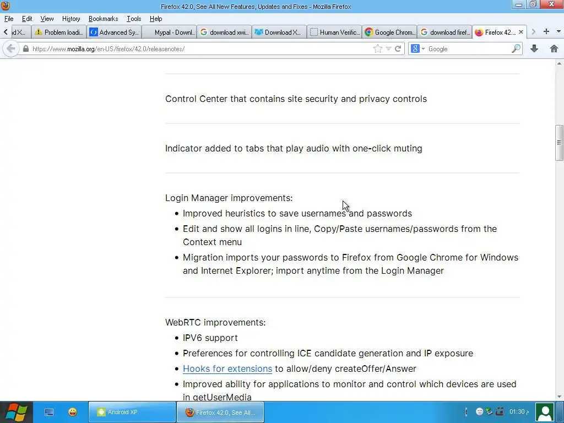Click the smiley face taskbar icon
This screenshot has height=423, width=564.
click(x=73, y=412)
